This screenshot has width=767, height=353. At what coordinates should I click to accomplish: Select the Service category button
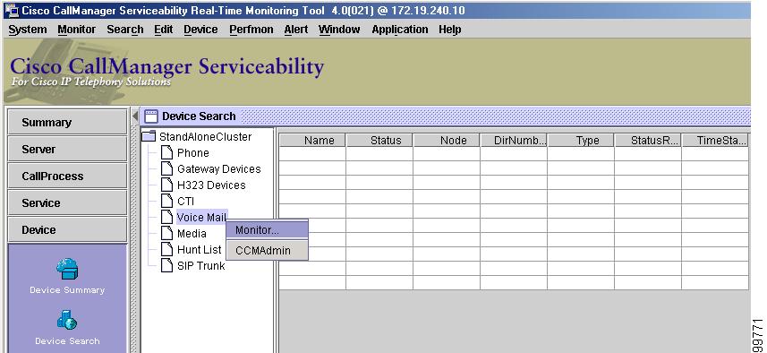click(x=67, y=202)
